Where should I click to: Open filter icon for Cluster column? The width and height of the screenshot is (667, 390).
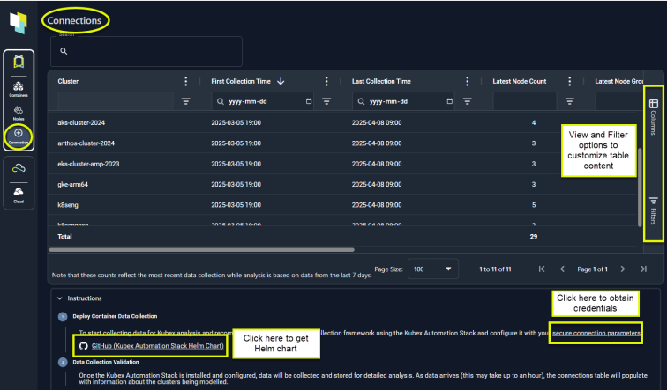click(x=186, y=101)
